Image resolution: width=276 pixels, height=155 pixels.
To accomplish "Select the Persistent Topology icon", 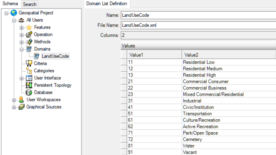I will 29,85.
